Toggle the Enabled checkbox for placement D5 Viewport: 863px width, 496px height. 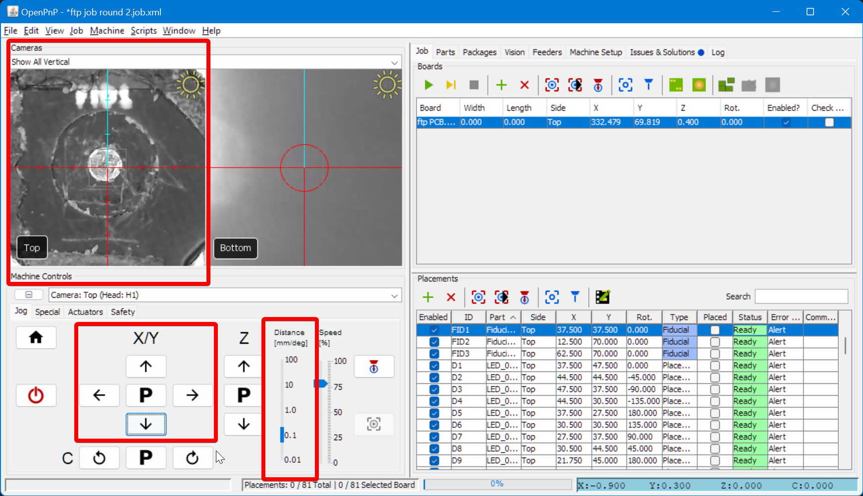point(434,413)
